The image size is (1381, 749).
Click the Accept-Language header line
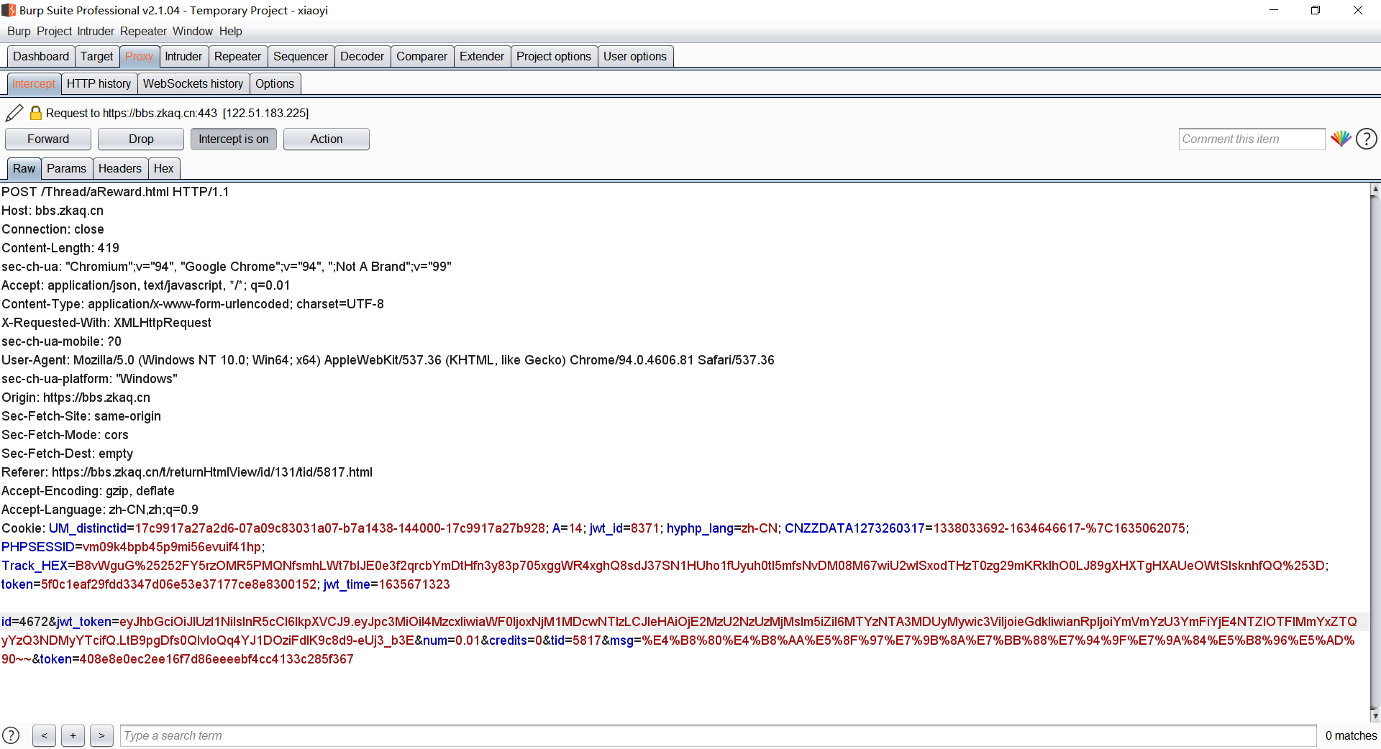click(100, 510)
